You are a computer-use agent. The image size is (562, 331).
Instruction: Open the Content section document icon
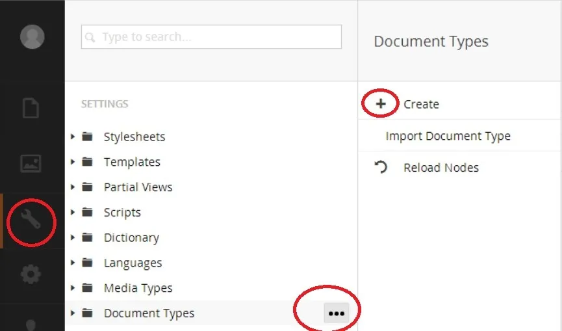(x=31, y=107)
